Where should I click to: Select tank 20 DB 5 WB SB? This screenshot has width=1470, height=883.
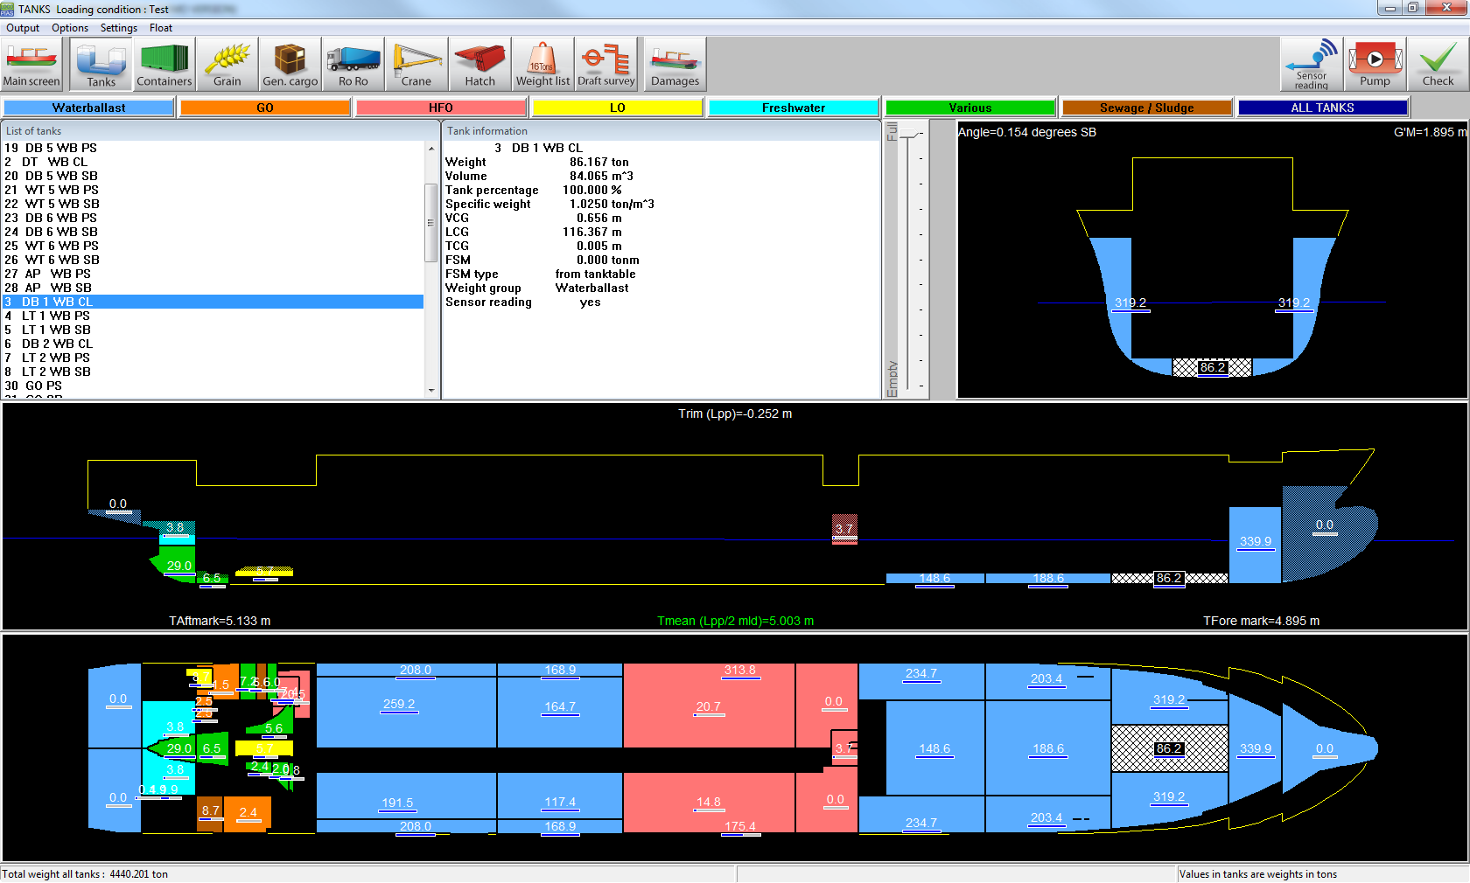coord(213,176)
